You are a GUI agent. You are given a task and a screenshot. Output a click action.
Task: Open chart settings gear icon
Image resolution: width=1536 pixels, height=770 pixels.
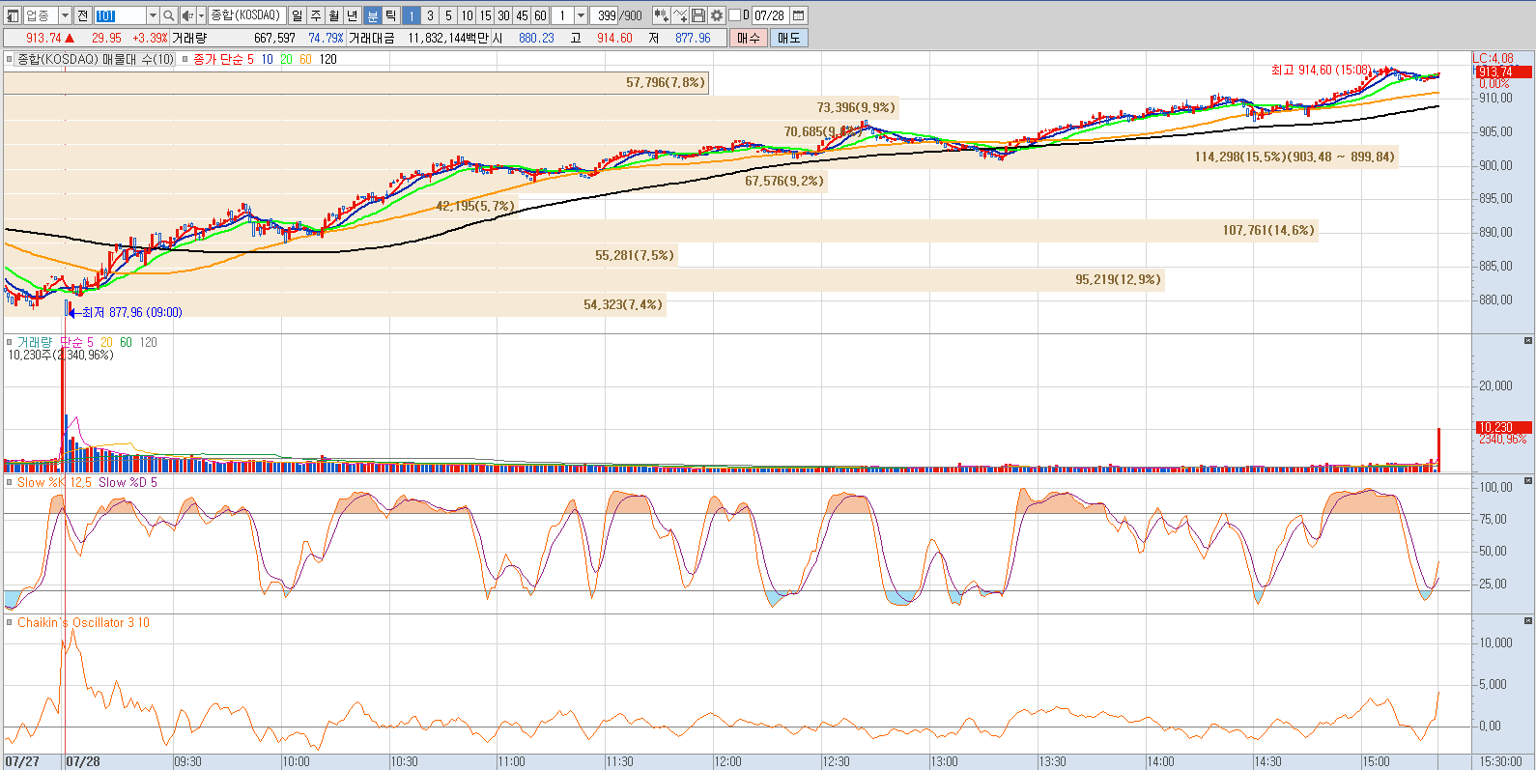point(716,15)
